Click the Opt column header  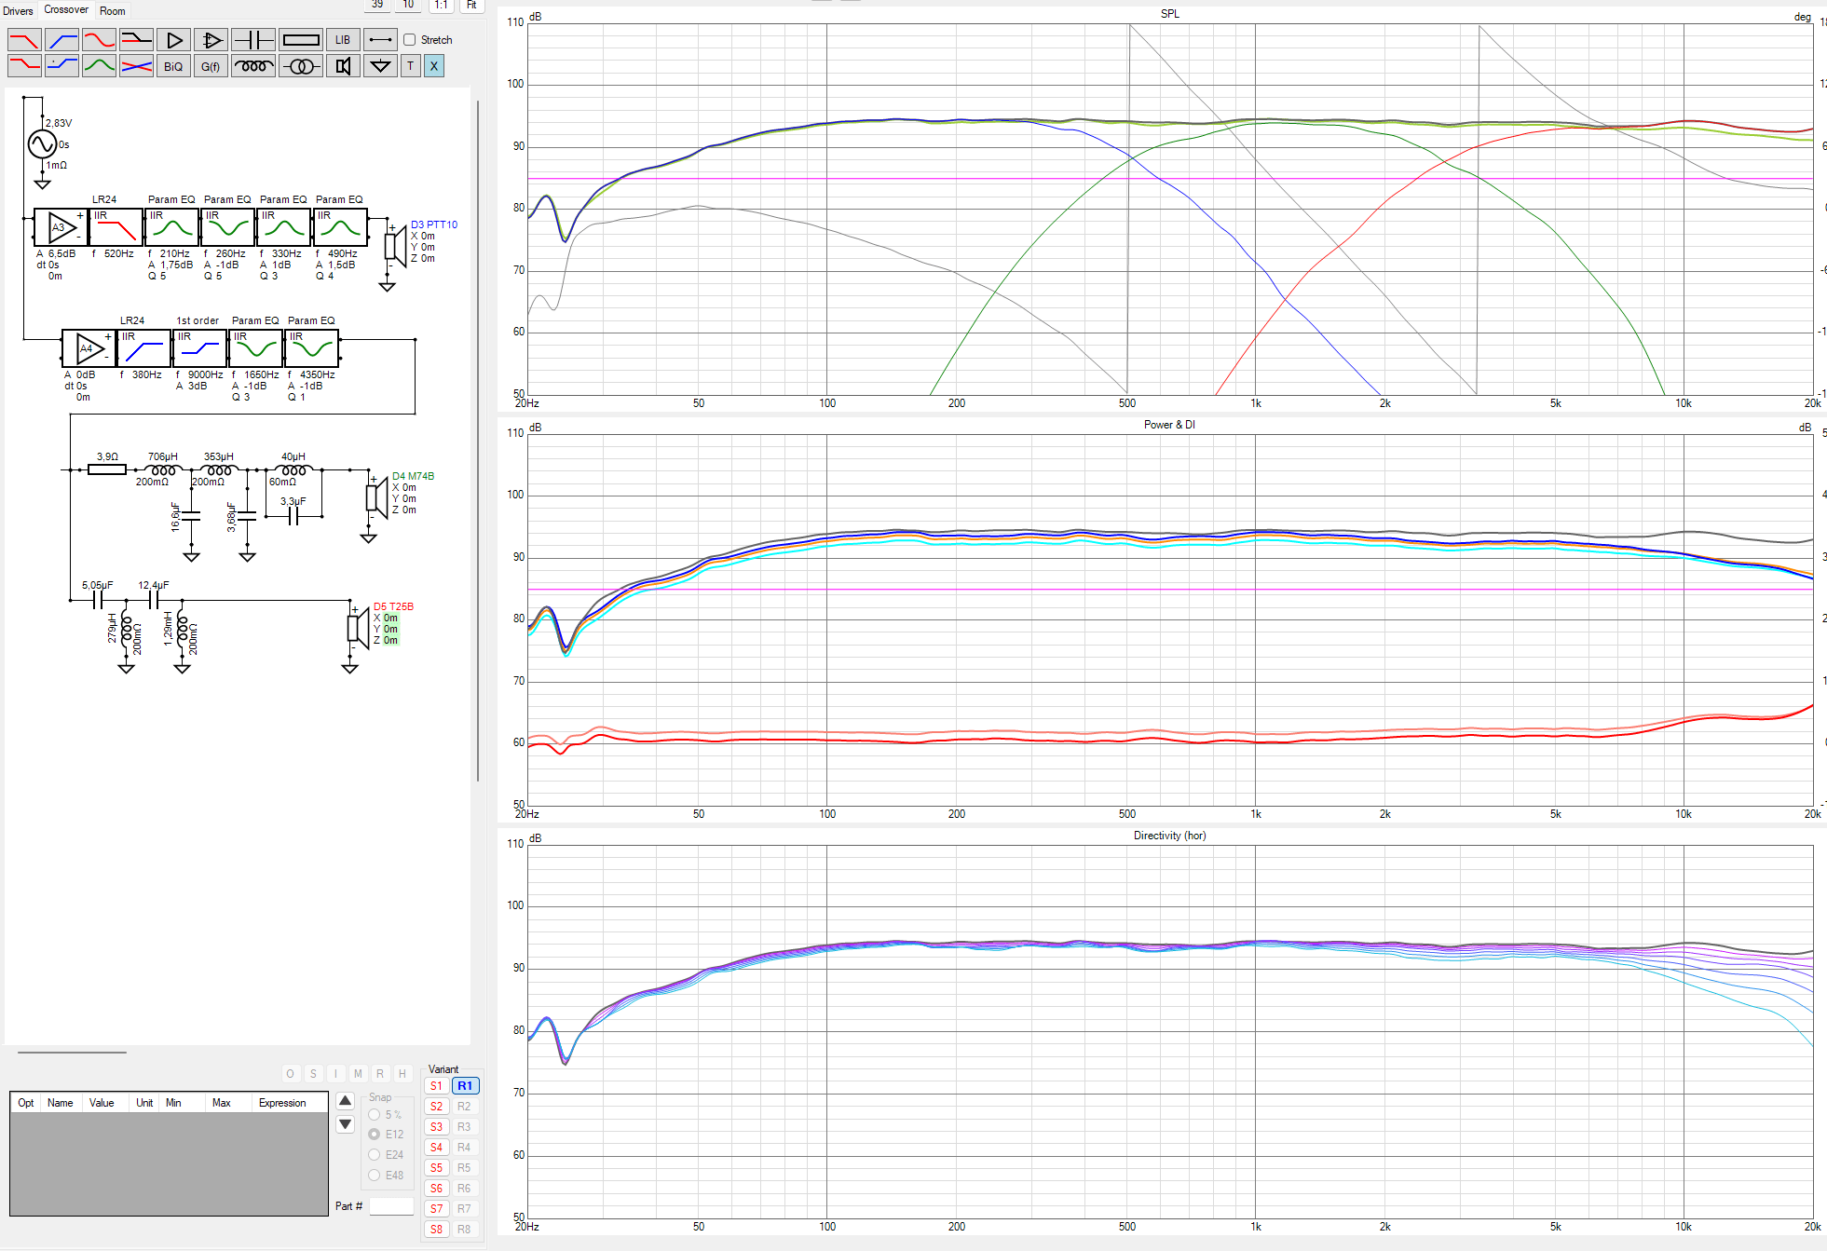pos(26,1103)
